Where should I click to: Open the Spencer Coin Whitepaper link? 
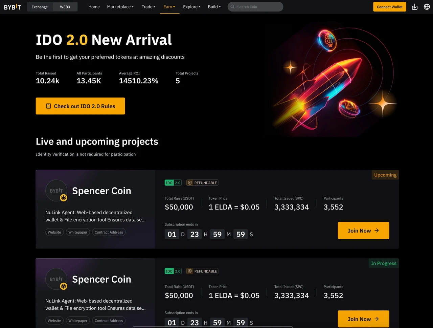tap(78, 232)
